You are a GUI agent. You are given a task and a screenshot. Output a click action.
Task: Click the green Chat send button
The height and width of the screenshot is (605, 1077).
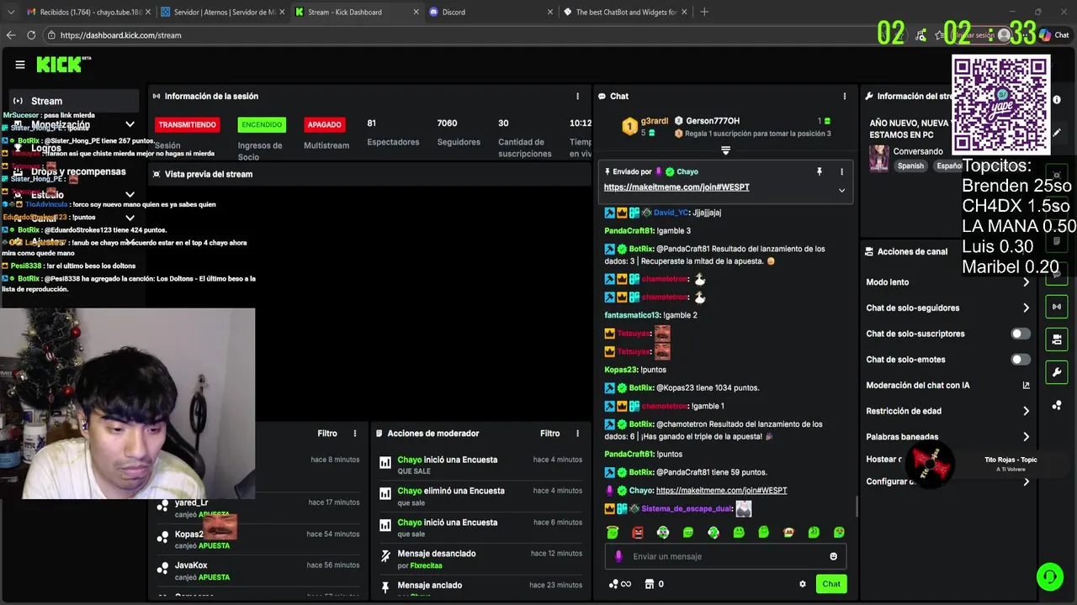(x=831, y=584)
